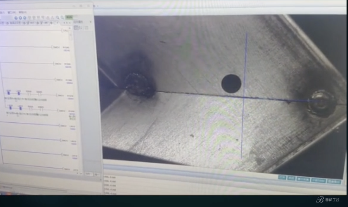Open the zoom percentage dropdown below ladder editor
The height and width of the screenshot is (207, 348).
pyautogui.click(x=90, y=174)
